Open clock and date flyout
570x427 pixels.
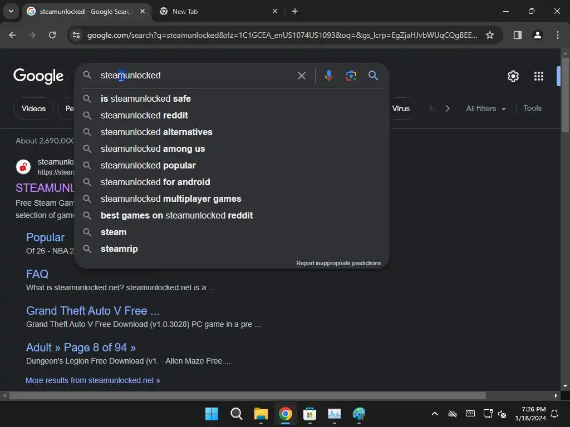[530, 414]
